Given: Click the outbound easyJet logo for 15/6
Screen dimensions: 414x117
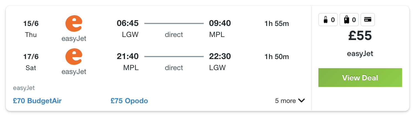Looking at the screenshot, I should [74, 23].
